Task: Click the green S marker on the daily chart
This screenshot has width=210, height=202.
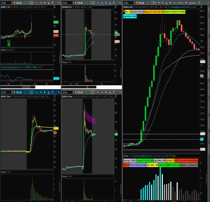Action: tap(9, 44)
